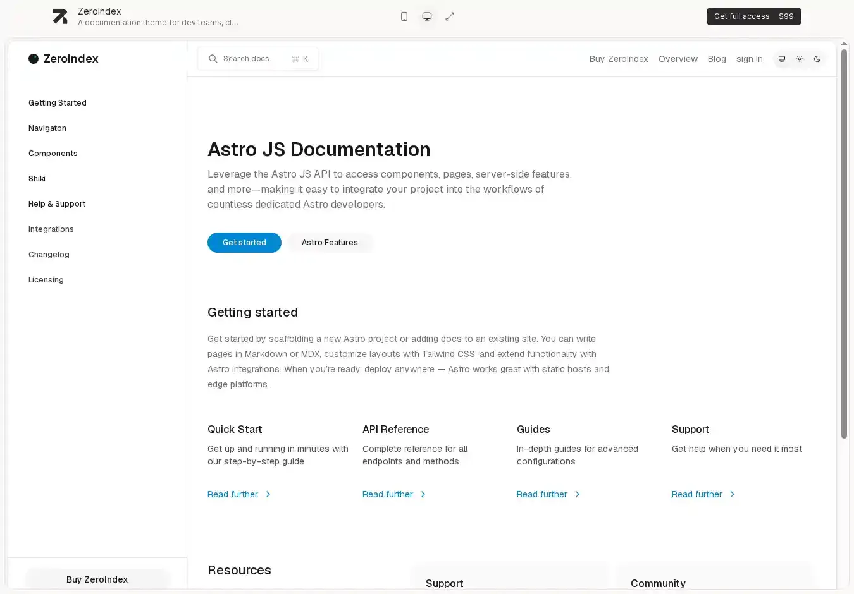This screenshot has height=594, width=854.
Task: Open Buy Zeroindex header link
Action: pyautogui.click(x=619, y=59)
